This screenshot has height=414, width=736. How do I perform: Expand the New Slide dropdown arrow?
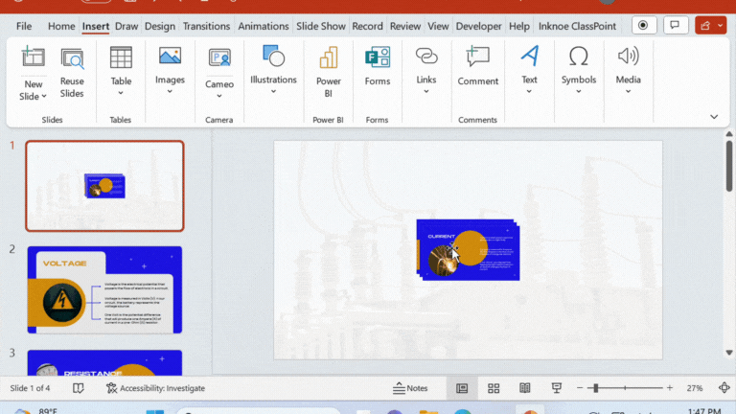(44, 96)
